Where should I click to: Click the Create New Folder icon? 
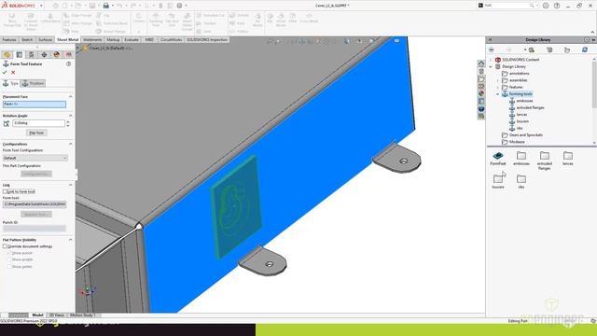[x=567, y=49]
